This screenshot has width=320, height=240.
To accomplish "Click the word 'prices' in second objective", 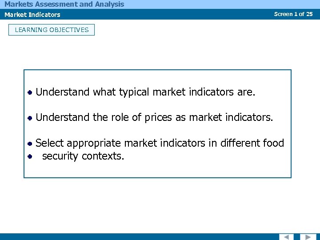I will [158, 117].
